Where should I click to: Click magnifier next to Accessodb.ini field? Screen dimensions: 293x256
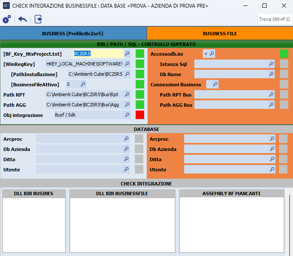click(x=212, y=54)
